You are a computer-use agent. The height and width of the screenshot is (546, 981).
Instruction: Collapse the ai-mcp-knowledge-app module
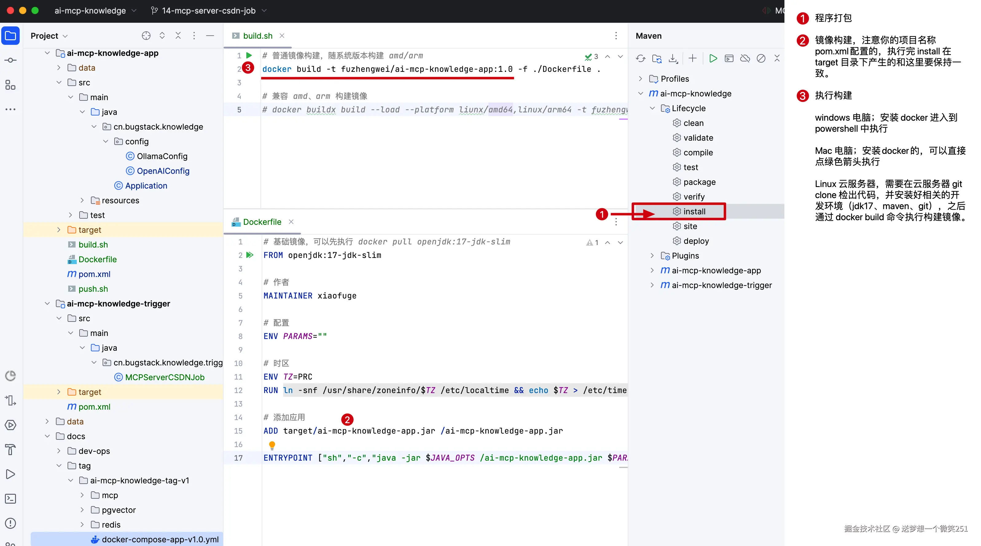47,53
